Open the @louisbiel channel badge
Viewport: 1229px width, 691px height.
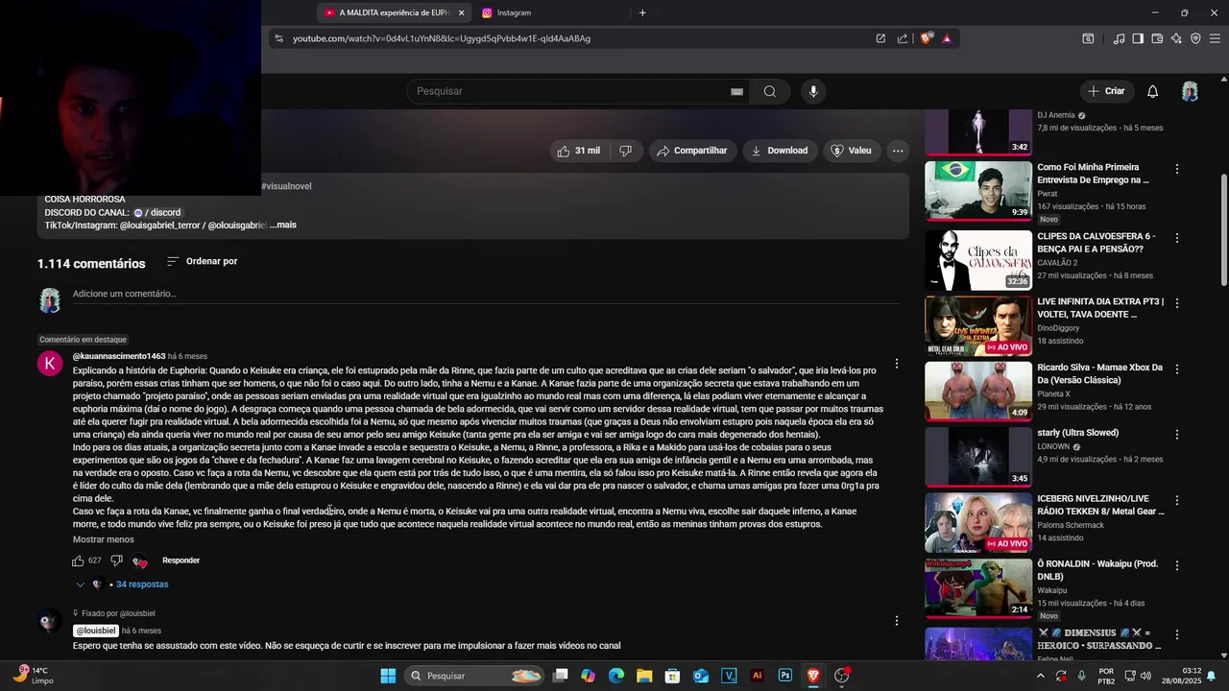point(96,631)
